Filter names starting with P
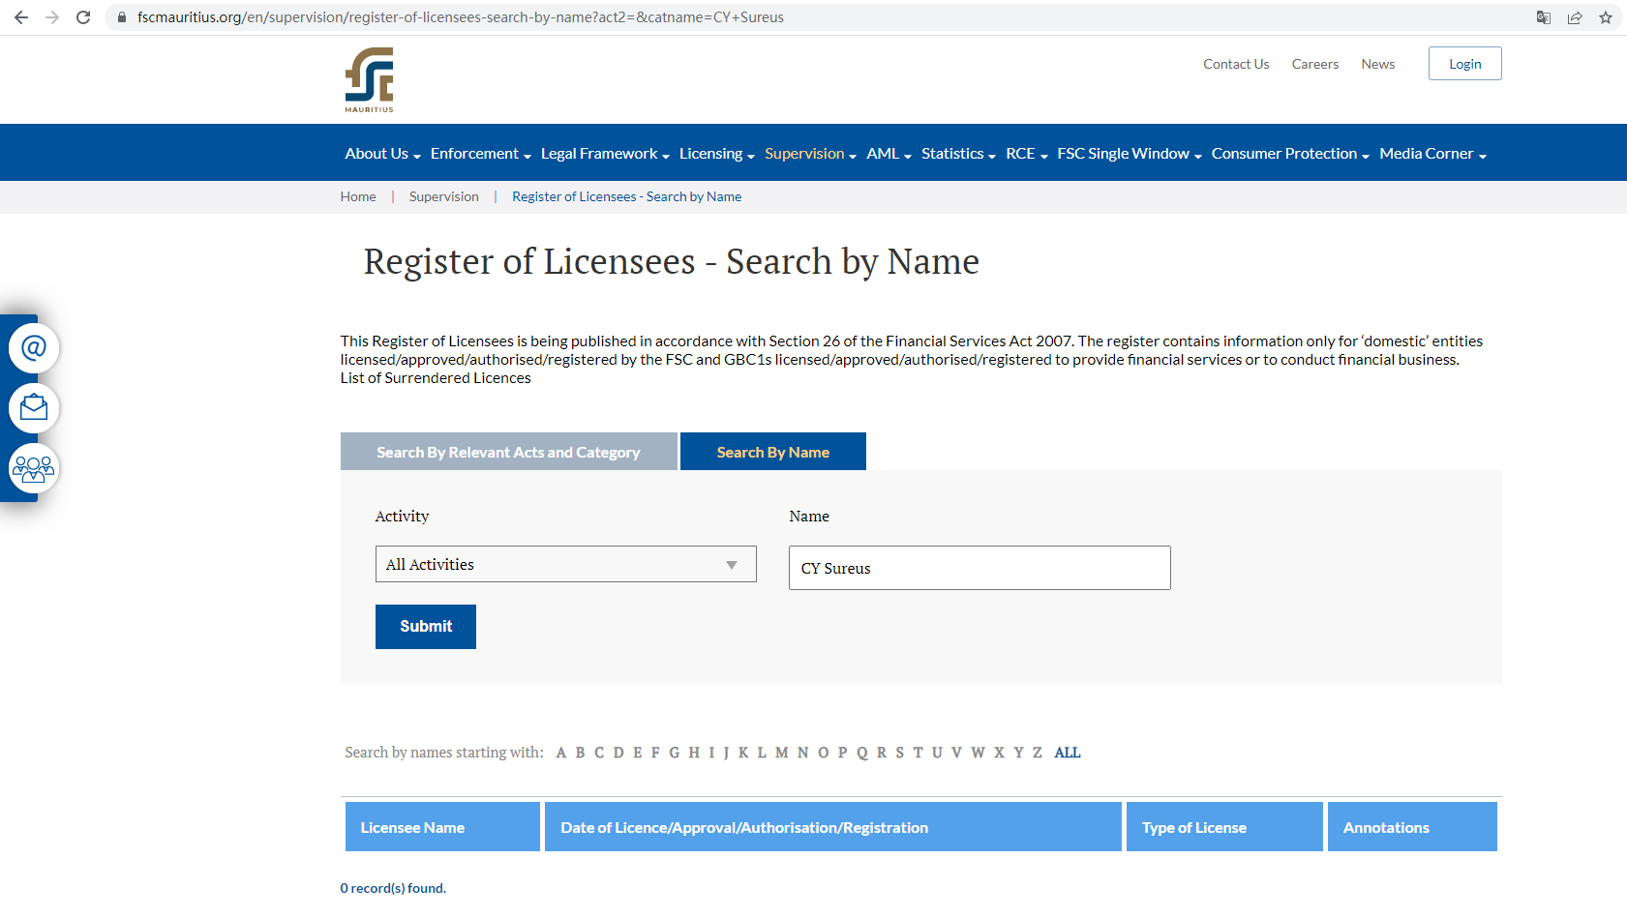The width and height of the screenshot is (1627, 918). coord(843,753)
